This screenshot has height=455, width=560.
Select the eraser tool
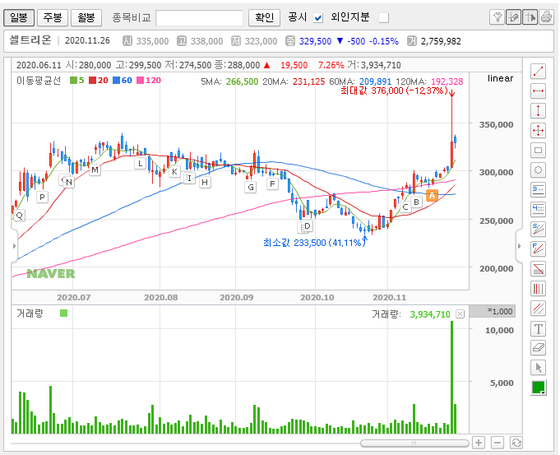point(539,348)
